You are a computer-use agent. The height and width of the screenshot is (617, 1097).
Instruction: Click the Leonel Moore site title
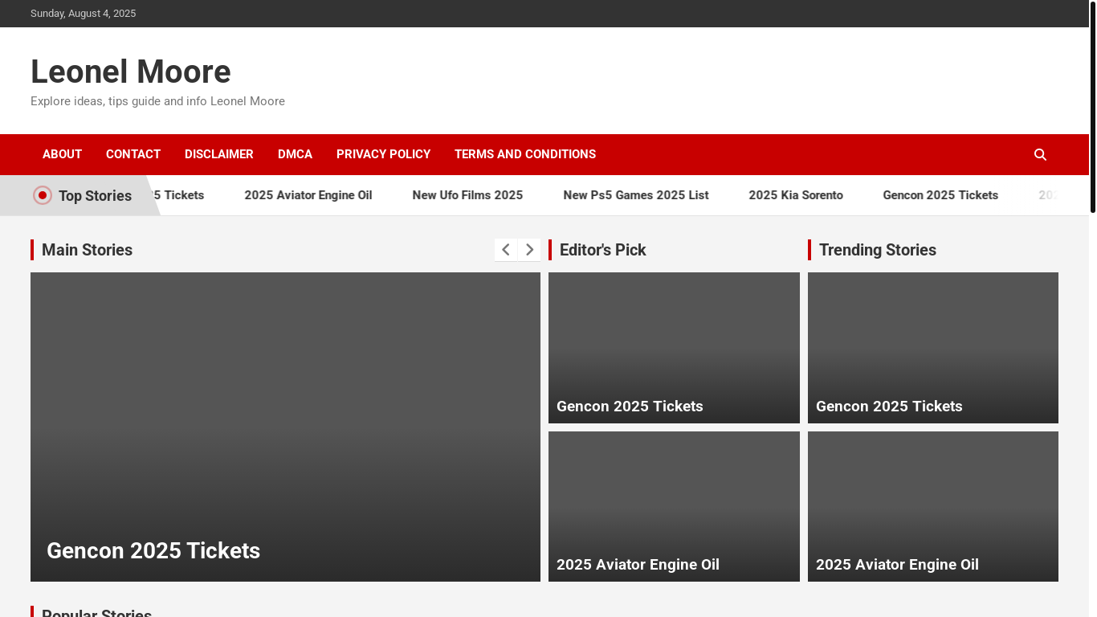coord(131,72)
